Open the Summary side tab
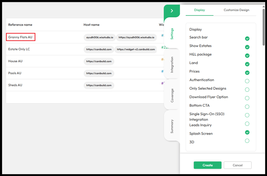The width and height of the screenshot is (267, 176). (172, 126)
